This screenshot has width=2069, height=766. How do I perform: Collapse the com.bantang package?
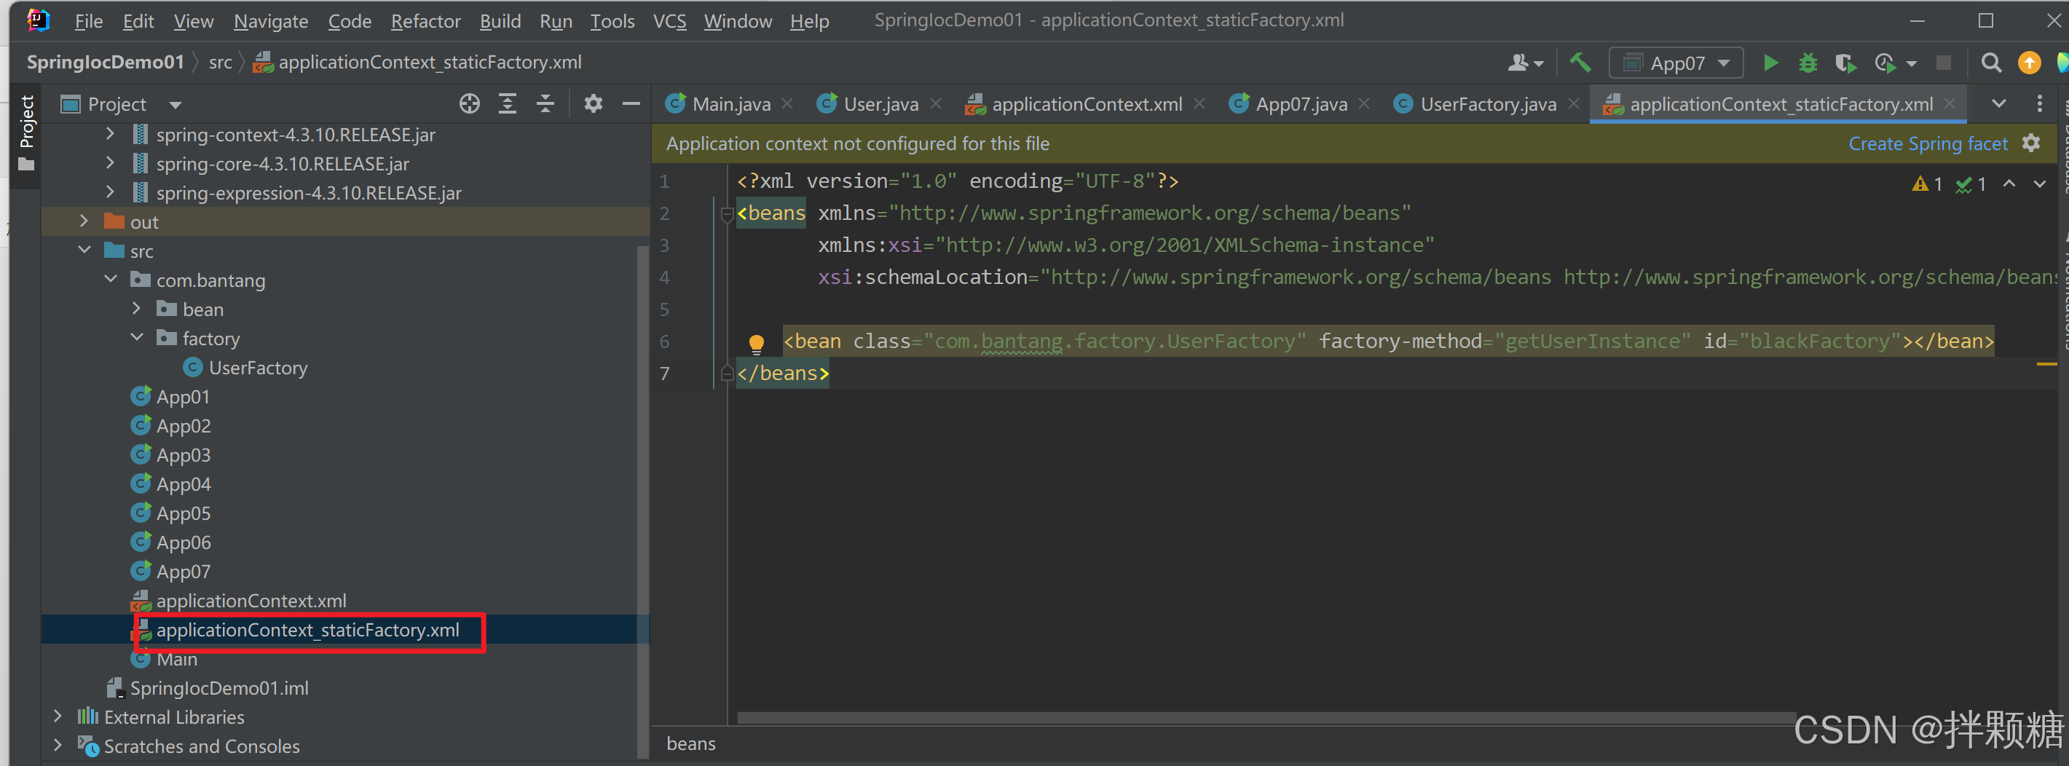pyautogui.click(x=110, y=280)
